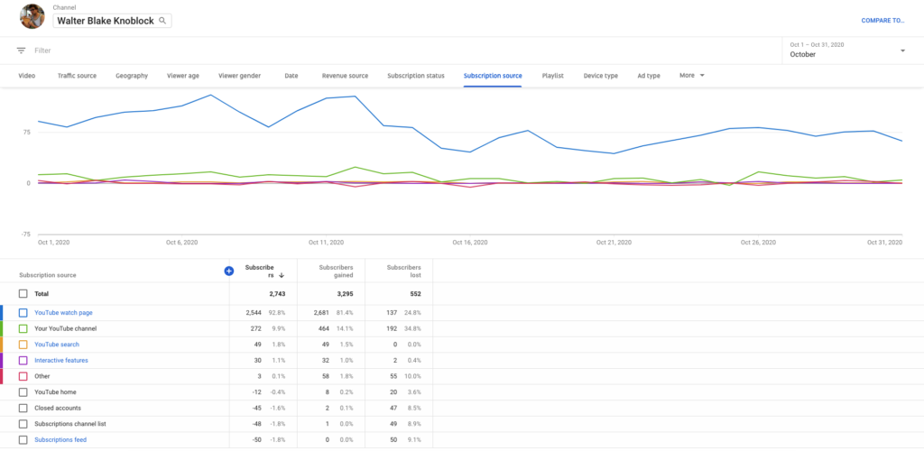The image size is (924, 451).
Task: Click the COMPARE TO... button
Action: 882,21
